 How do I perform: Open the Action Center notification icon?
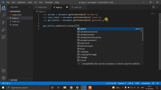click(157, 87)
